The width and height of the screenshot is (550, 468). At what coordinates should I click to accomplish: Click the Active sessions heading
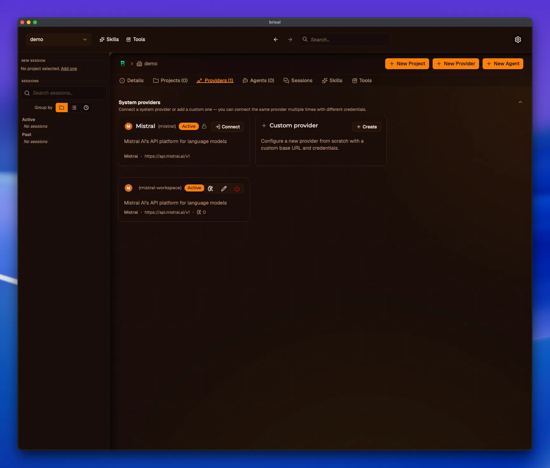[29, 119]
